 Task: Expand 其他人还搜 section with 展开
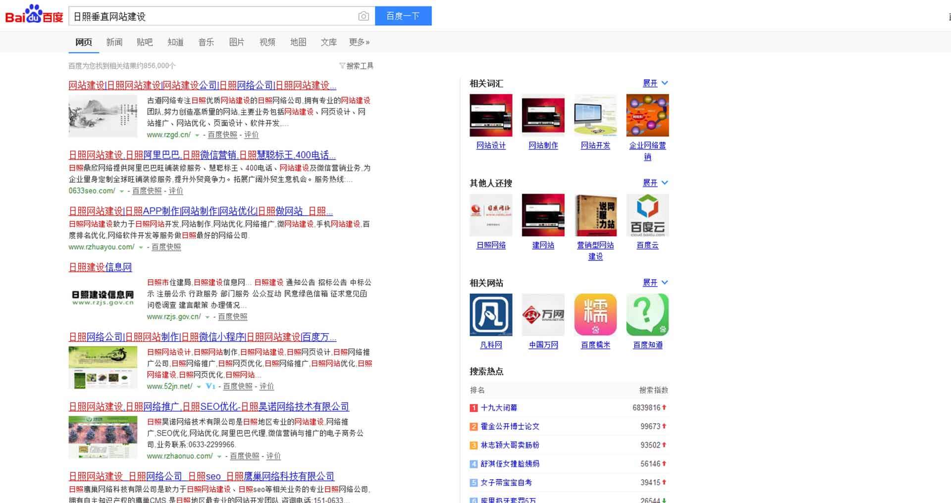pos(655,183)
